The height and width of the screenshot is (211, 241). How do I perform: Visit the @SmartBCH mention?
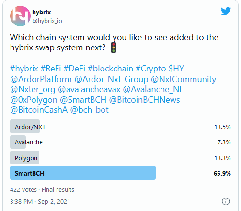[83, 100]
